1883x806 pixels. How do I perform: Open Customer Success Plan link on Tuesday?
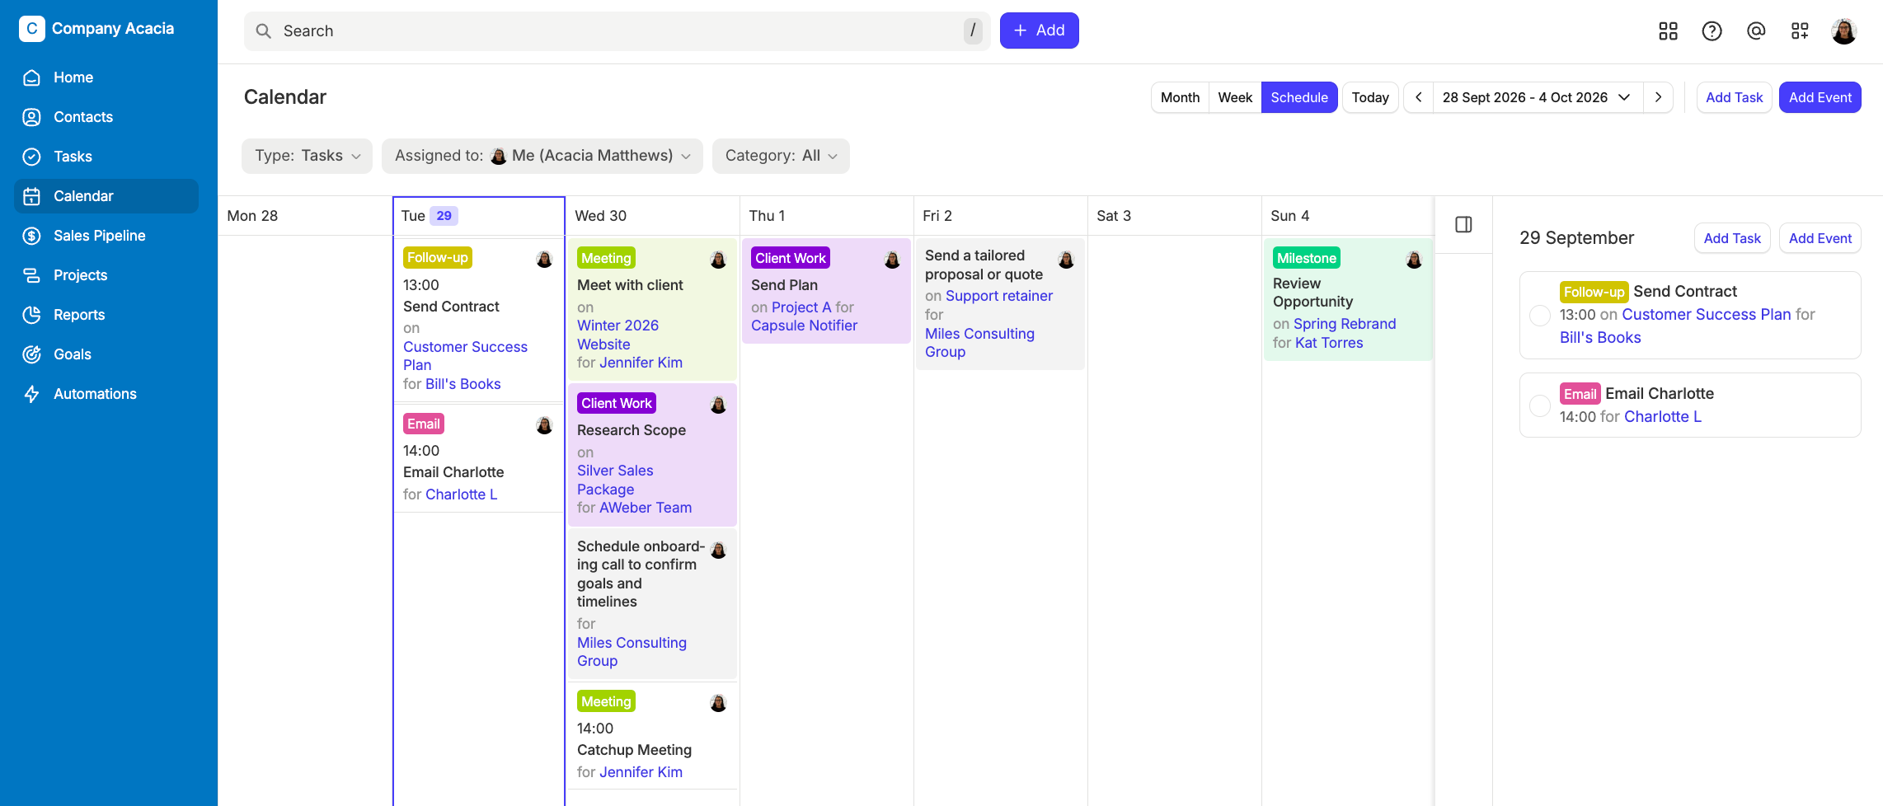465,356
